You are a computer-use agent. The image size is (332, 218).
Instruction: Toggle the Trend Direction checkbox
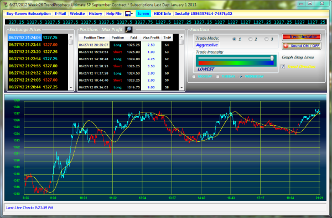[x=283, y=67]
